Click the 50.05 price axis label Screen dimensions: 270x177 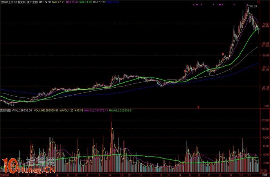(x=265, y=55)
